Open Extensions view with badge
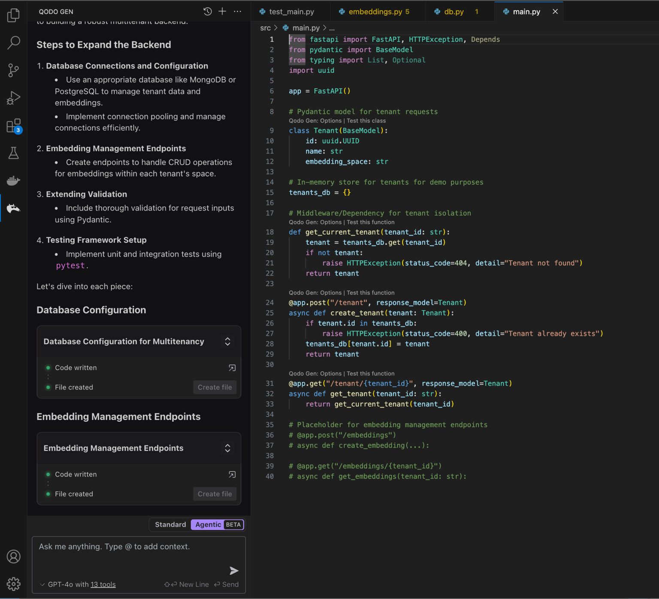 [13, 126]
